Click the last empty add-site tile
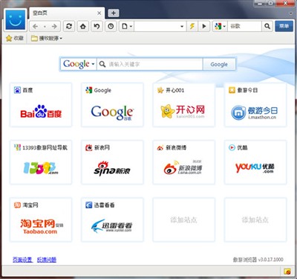The width and height of the screenshot is (297, 279). point(255,219)
